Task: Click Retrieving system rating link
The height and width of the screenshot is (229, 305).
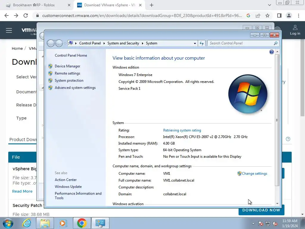Action: pyautogui.click(x=182, y=130)
